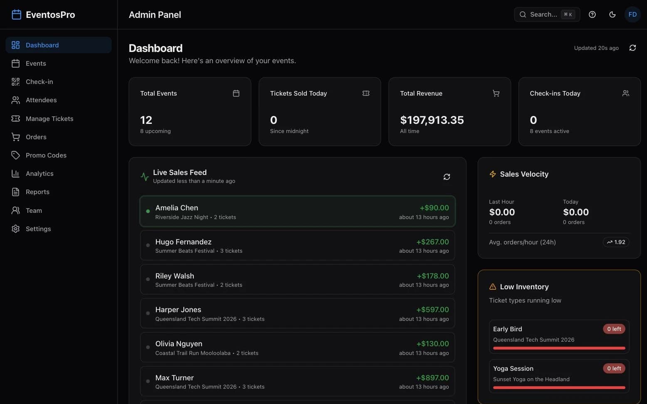
Task: Click the Check-in QR code icon
Action: (x=15, y=82)
